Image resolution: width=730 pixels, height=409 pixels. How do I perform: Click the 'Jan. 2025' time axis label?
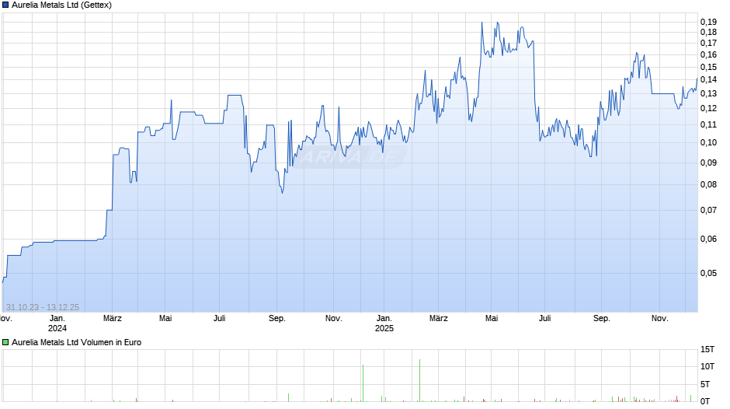point(384,323)
